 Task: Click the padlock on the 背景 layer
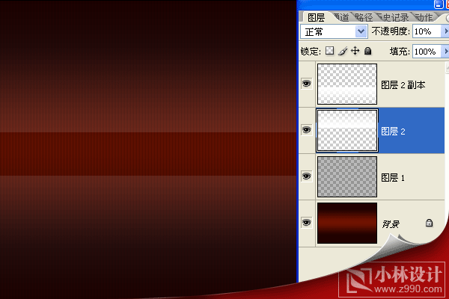pyautogui.click(x=429, y=223)
